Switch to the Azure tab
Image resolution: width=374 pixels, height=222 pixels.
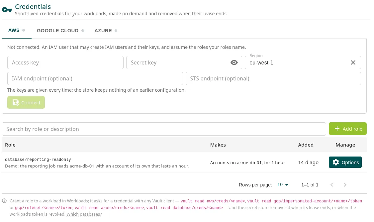pyautogui.click(x=106, y=31)
